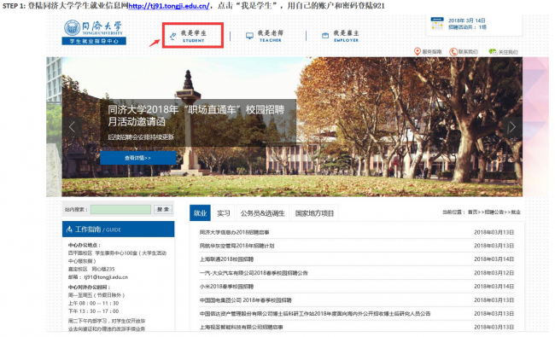
Task: Switch to the 公务员&选调生 tab
Action: click(263, 213)
